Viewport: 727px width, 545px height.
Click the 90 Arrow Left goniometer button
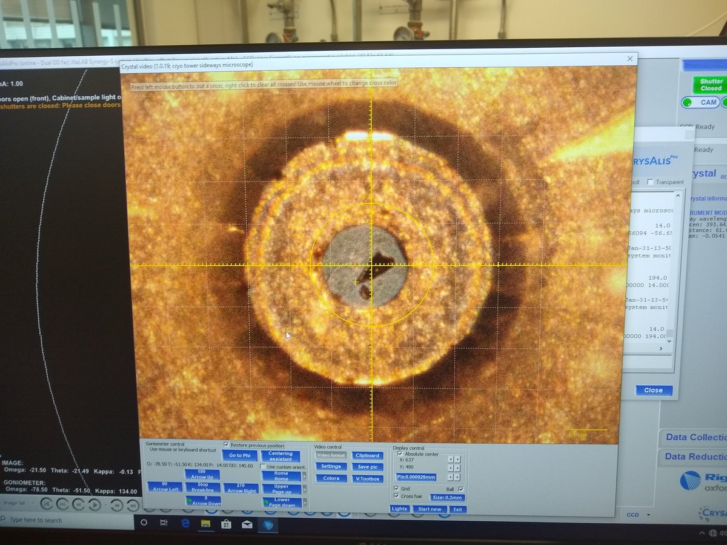pos(165,487)
